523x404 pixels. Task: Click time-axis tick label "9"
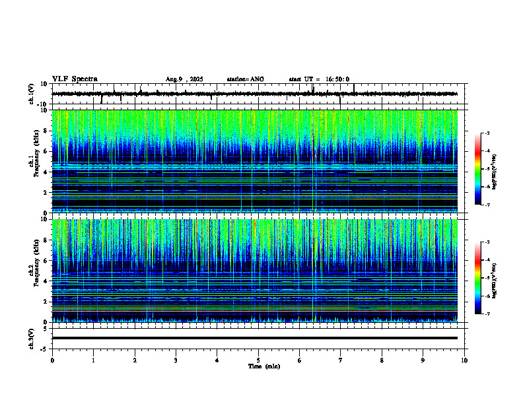click(423, 360)
